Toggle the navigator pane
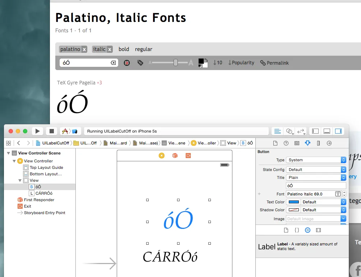361x277 pixels. point(315,131)
